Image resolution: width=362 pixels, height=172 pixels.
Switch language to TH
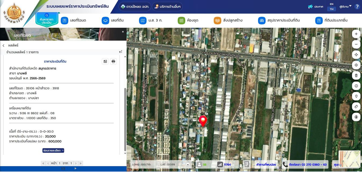332,9
